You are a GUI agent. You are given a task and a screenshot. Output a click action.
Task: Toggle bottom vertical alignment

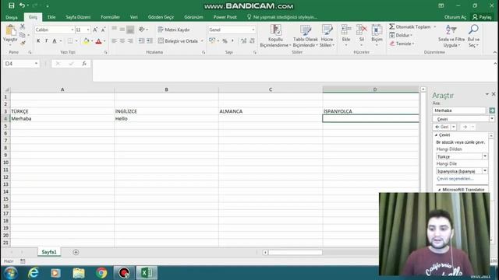pyautogui.click(x=130, y=30)
